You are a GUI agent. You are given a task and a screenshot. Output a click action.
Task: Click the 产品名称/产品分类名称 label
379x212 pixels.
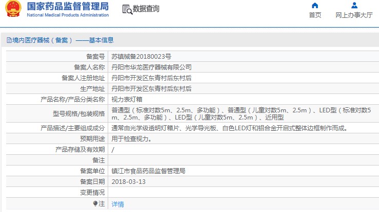coord(73,100)
